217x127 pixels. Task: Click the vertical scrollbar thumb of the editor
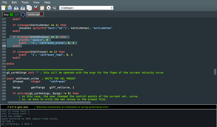click(x=215, y=72)
